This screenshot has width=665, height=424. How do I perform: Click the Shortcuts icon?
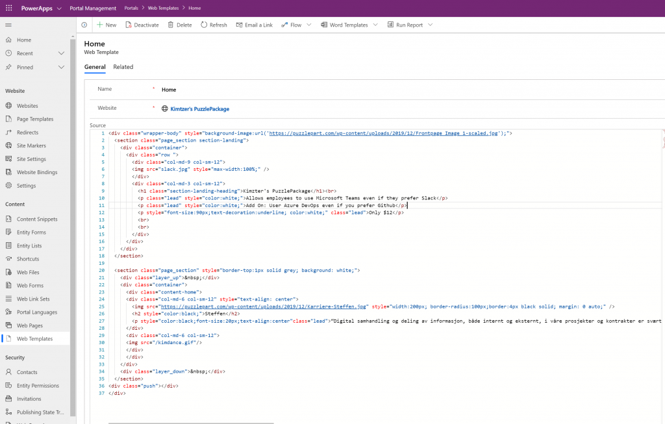tap(8, 259)
